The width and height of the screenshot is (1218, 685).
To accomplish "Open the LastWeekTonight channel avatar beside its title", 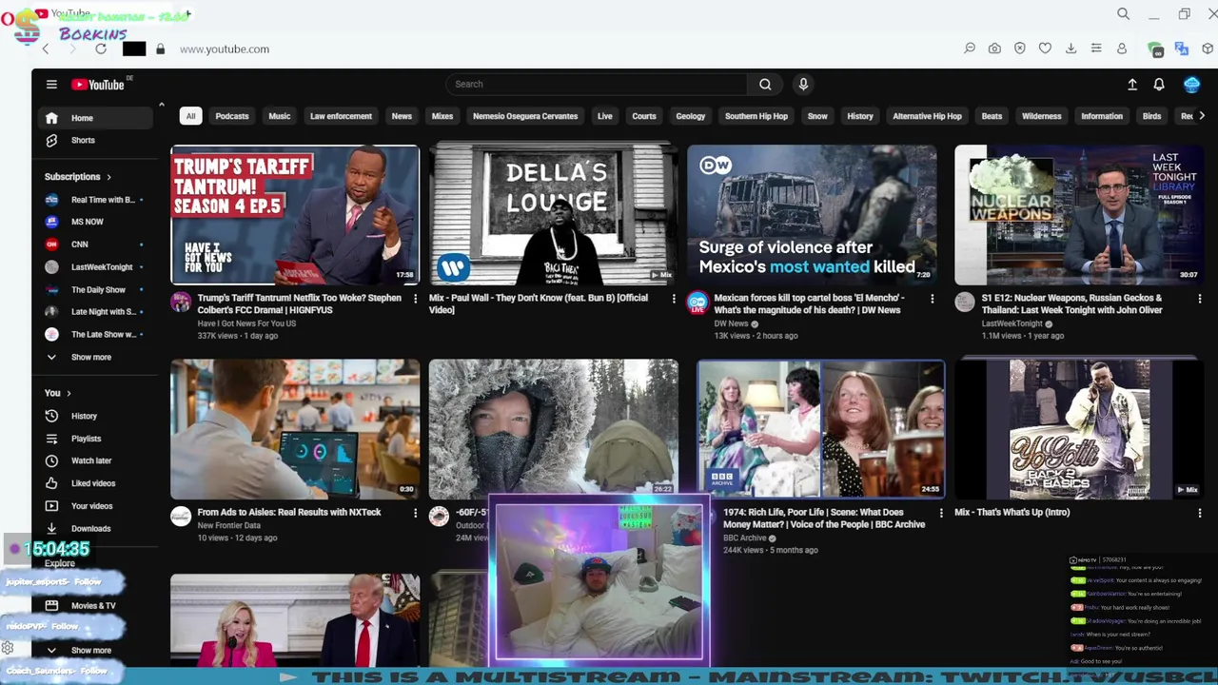I will (965, 303).
